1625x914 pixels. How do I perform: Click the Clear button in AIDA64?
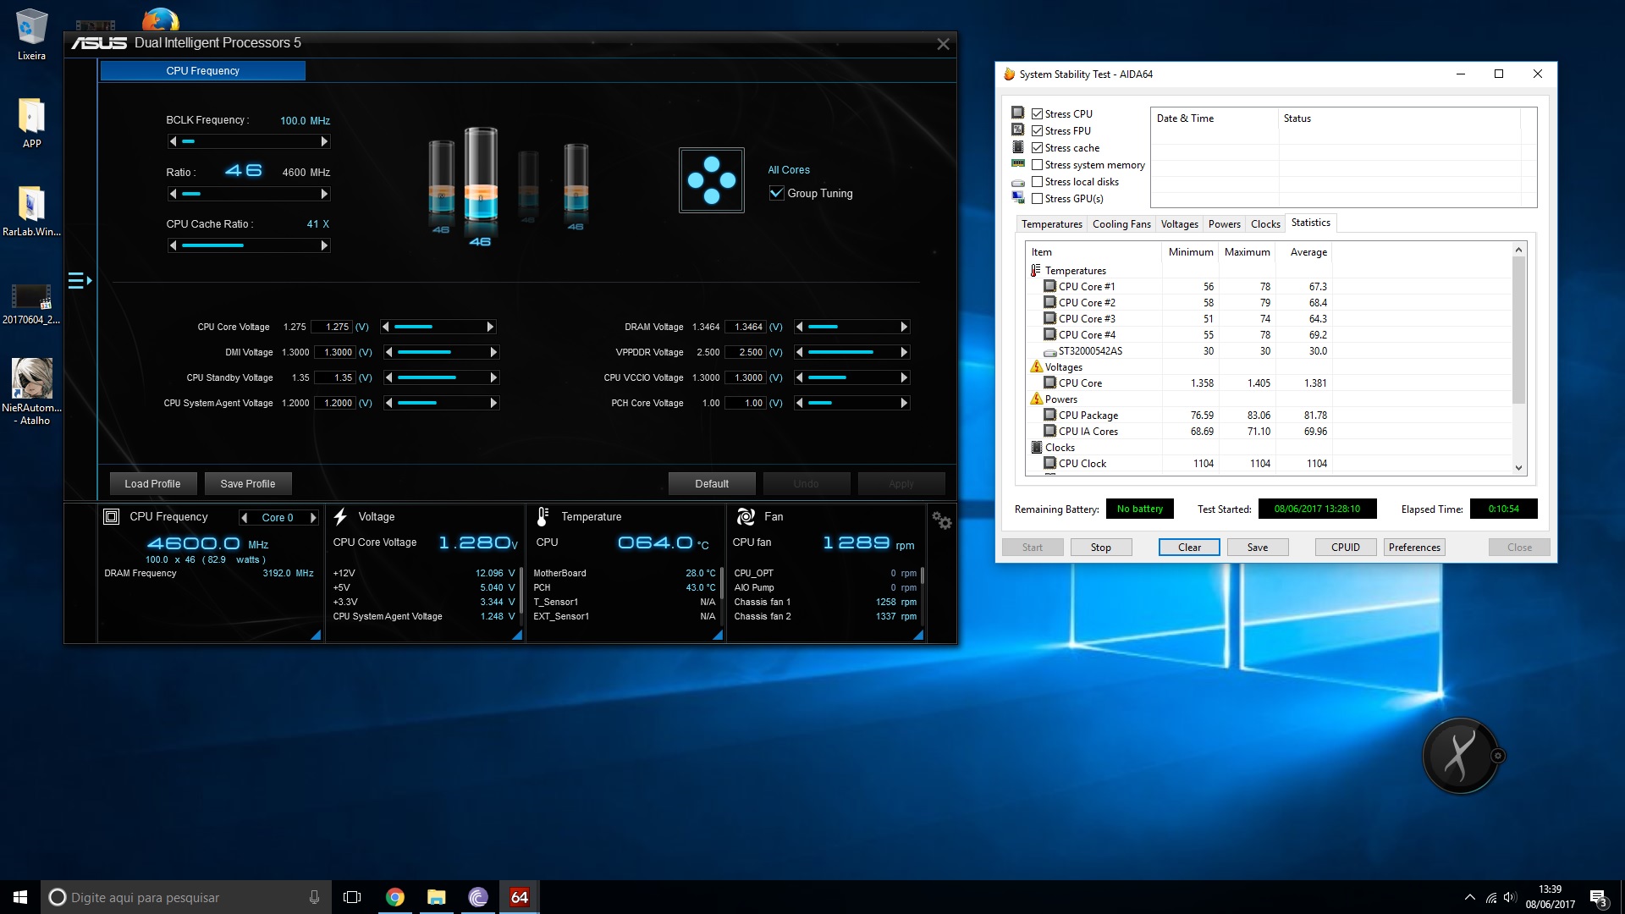point(1189,548)
